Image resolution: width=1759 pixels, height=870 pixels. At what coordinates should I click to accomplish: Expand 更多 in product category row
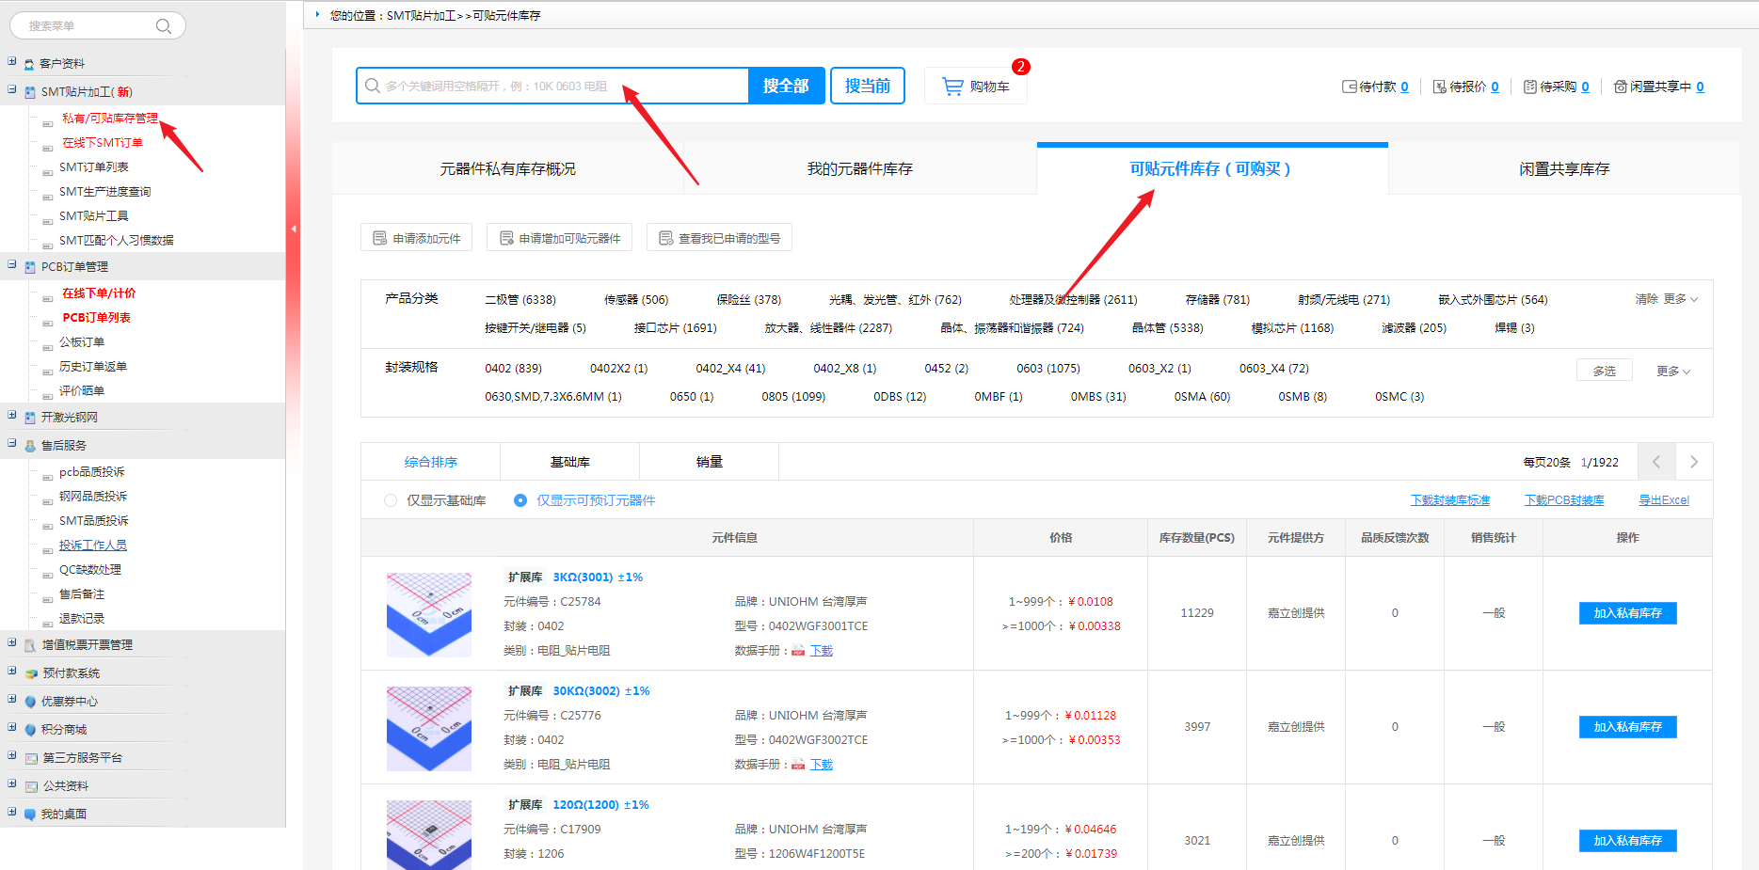1680,299
